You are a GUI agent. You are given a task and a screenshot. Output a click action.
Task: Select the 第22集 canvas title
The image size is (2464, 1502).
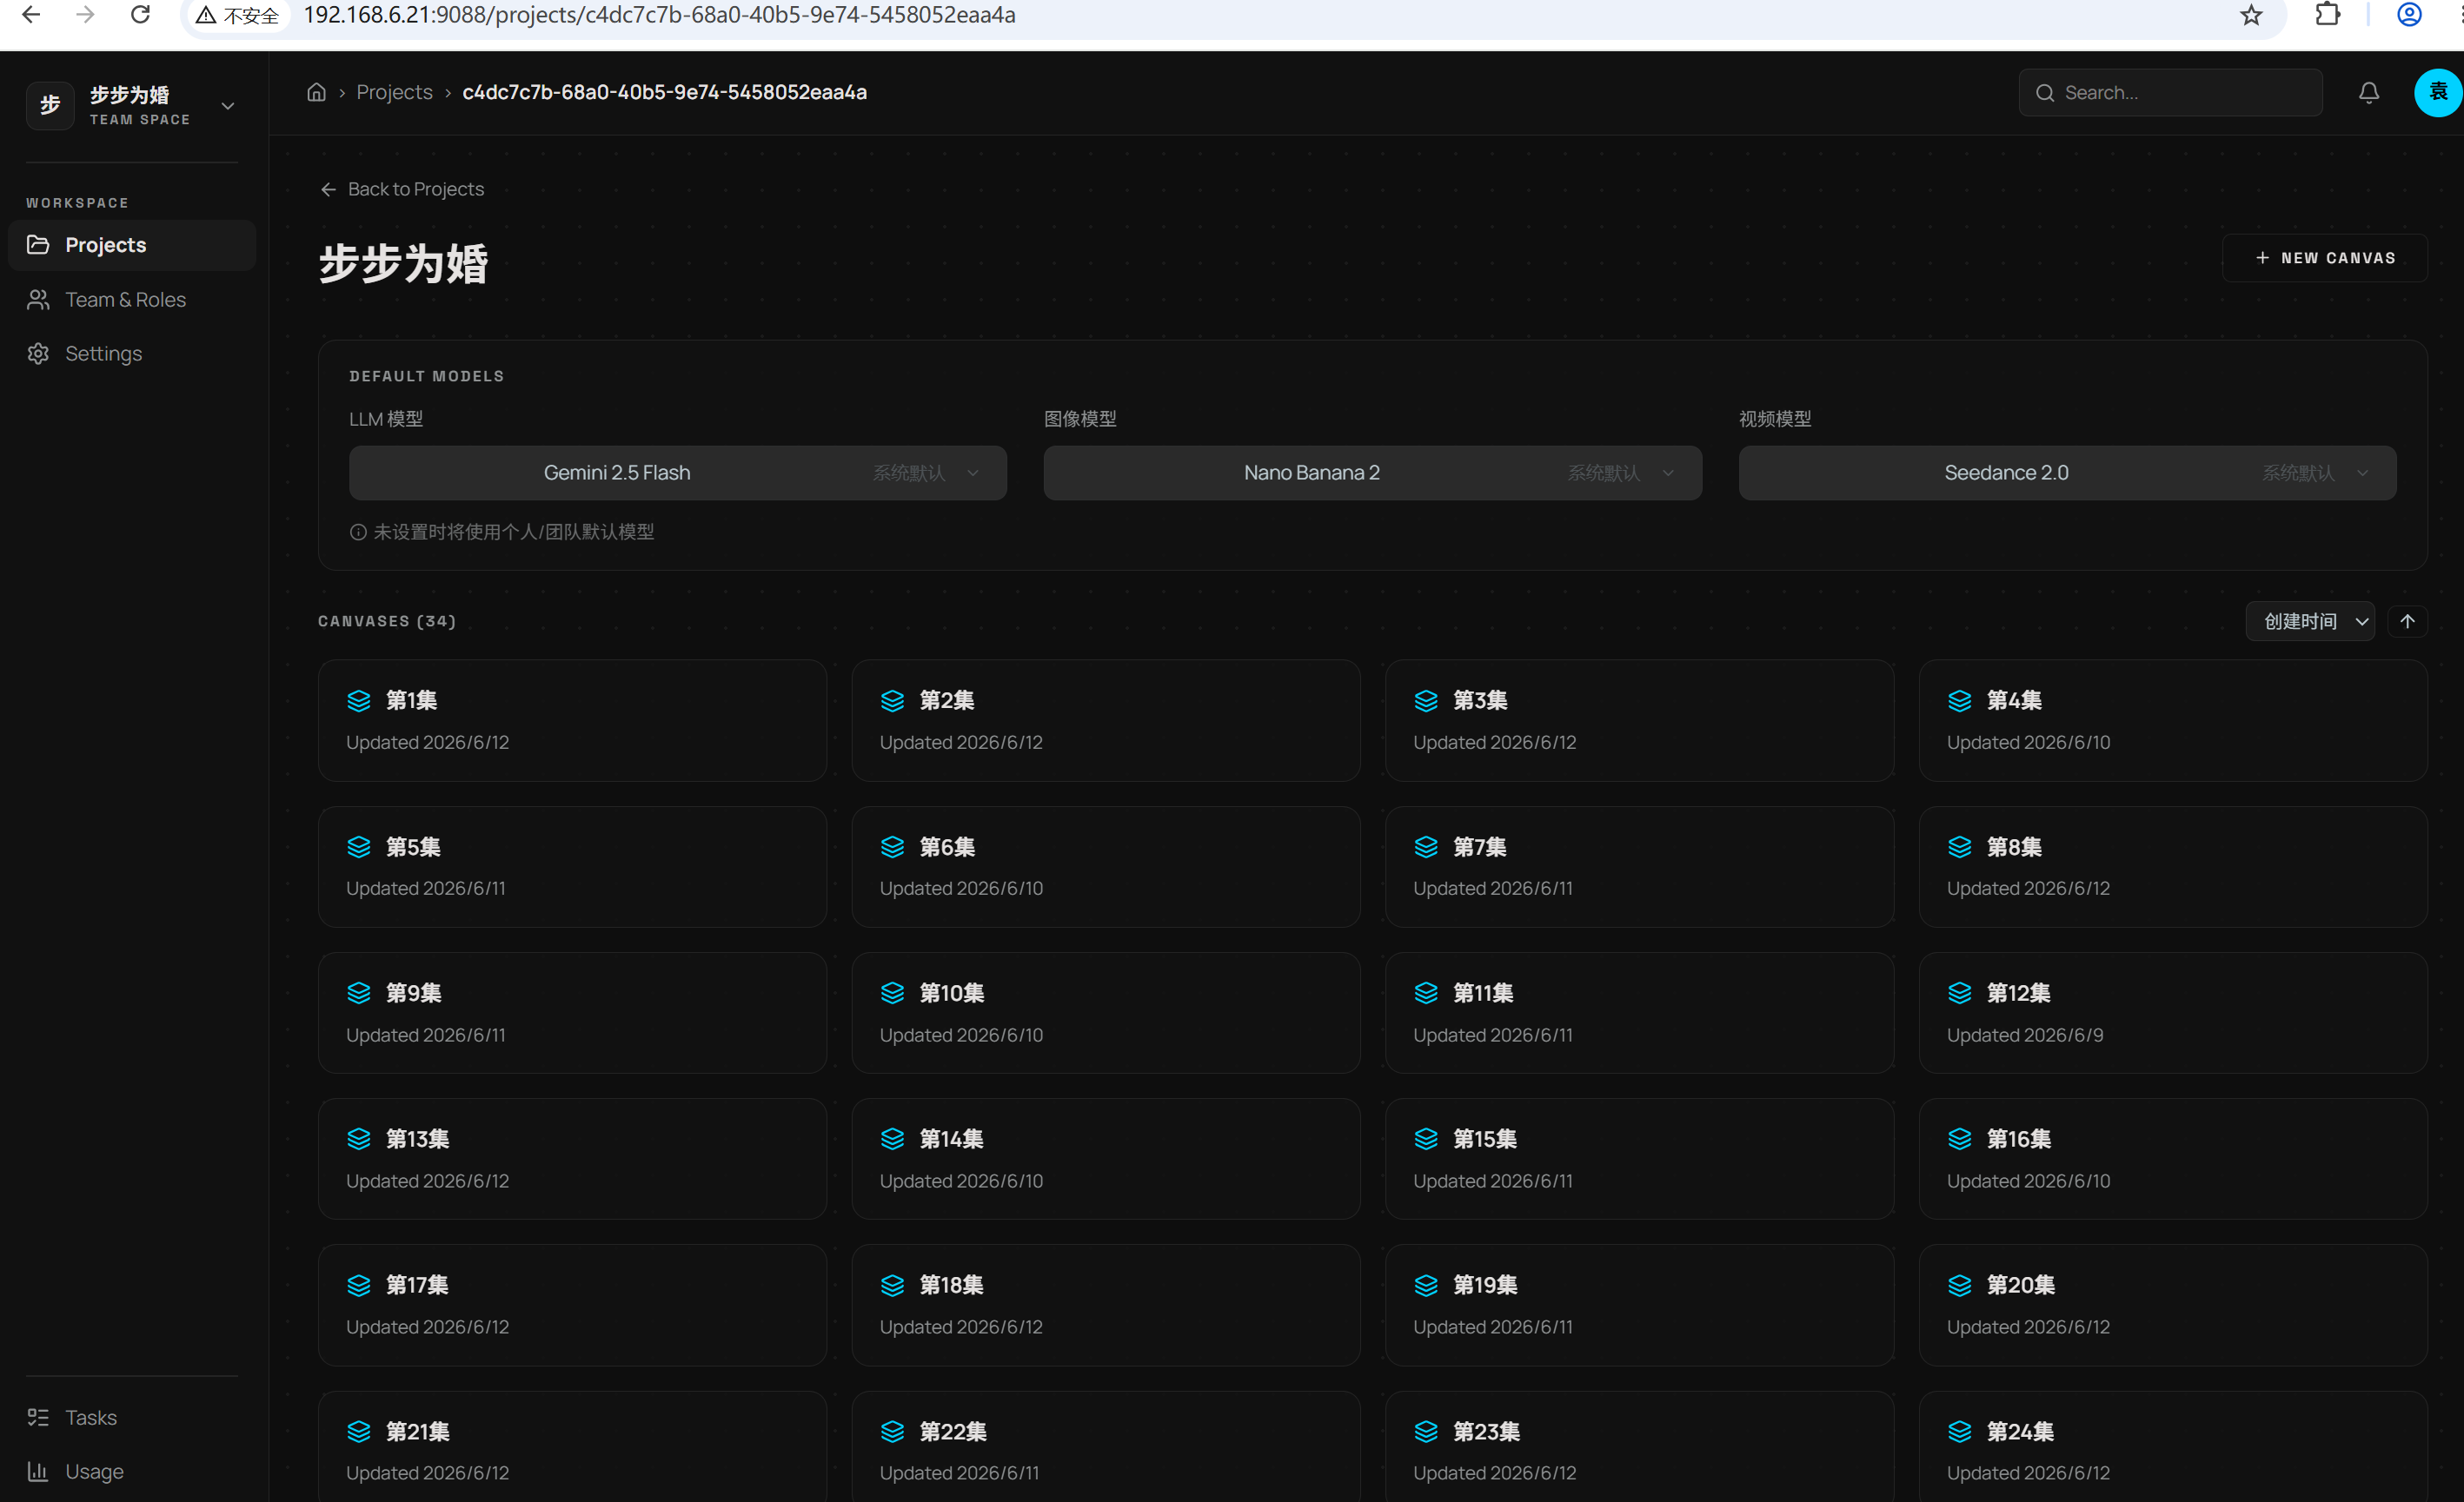point(953,1432)
